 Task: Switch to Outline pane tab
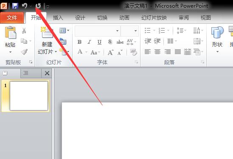click(31, 73)
